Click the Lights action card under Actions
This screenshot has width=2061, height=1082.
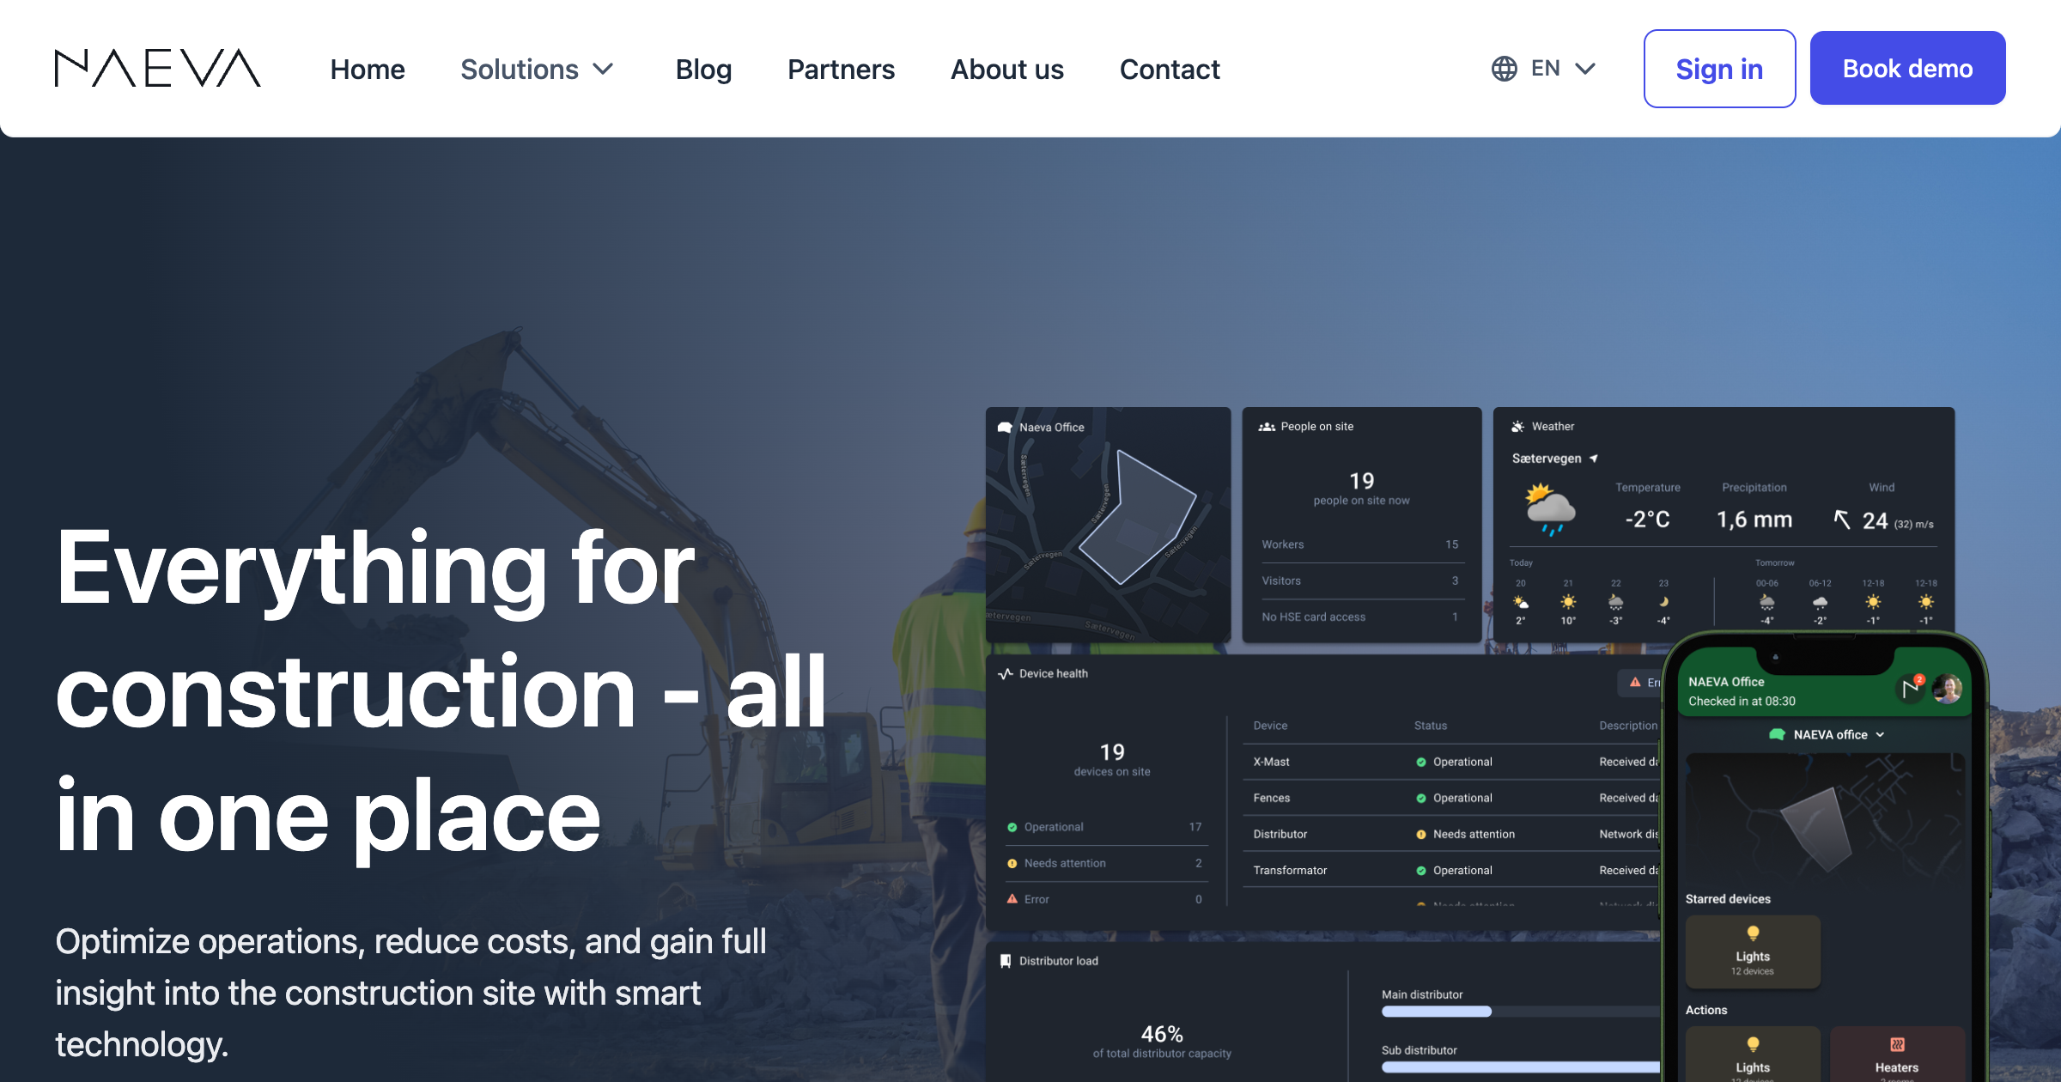pos(1753,1055)
